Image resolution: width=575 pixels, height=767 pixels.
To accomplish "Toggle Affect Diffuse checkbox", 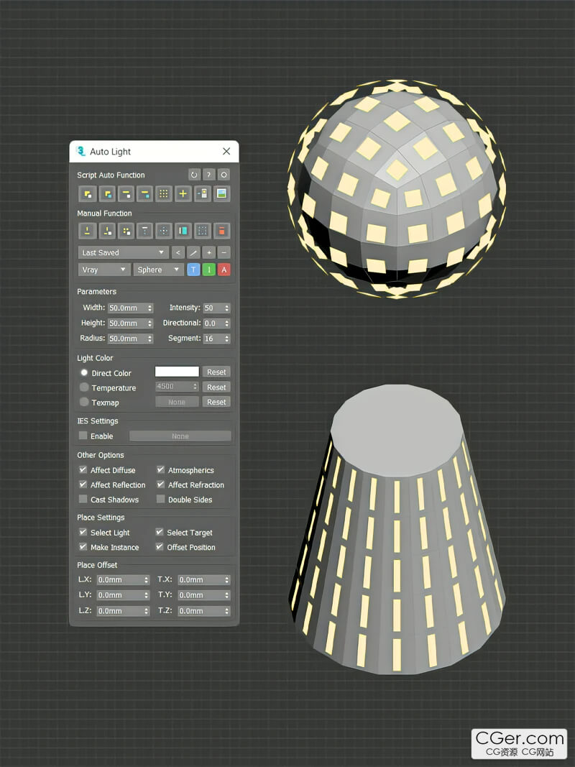I will click(x=83, y=469).
